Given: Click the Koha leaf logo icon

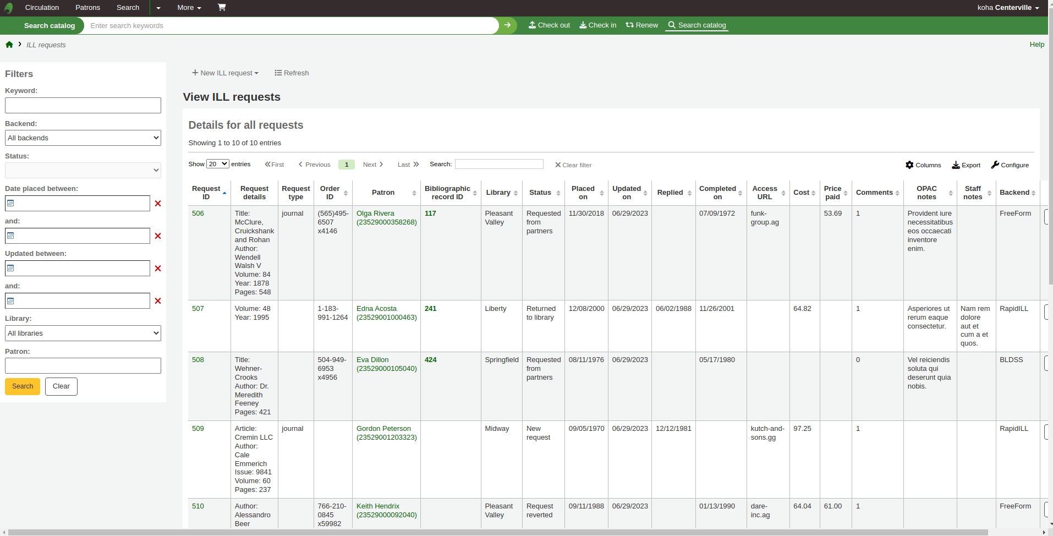Looking at the screenshot, I should pyautogui.click(x=9, y=8).
